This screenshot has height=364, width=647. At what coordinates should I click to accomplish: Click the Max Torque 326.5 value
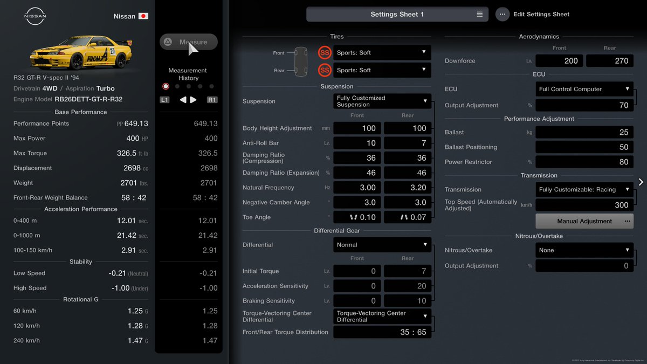tap(128, 153)
